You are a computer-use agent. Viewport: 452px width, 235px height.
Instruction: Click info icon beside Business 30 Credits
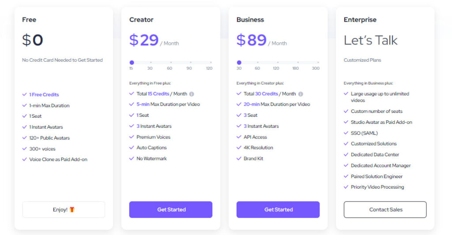click(301, 94)
